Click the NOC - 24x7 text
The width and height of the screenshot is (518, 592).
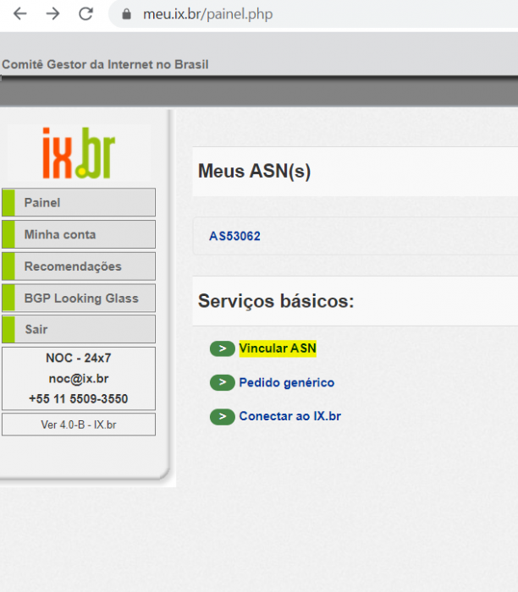(79, 358)
